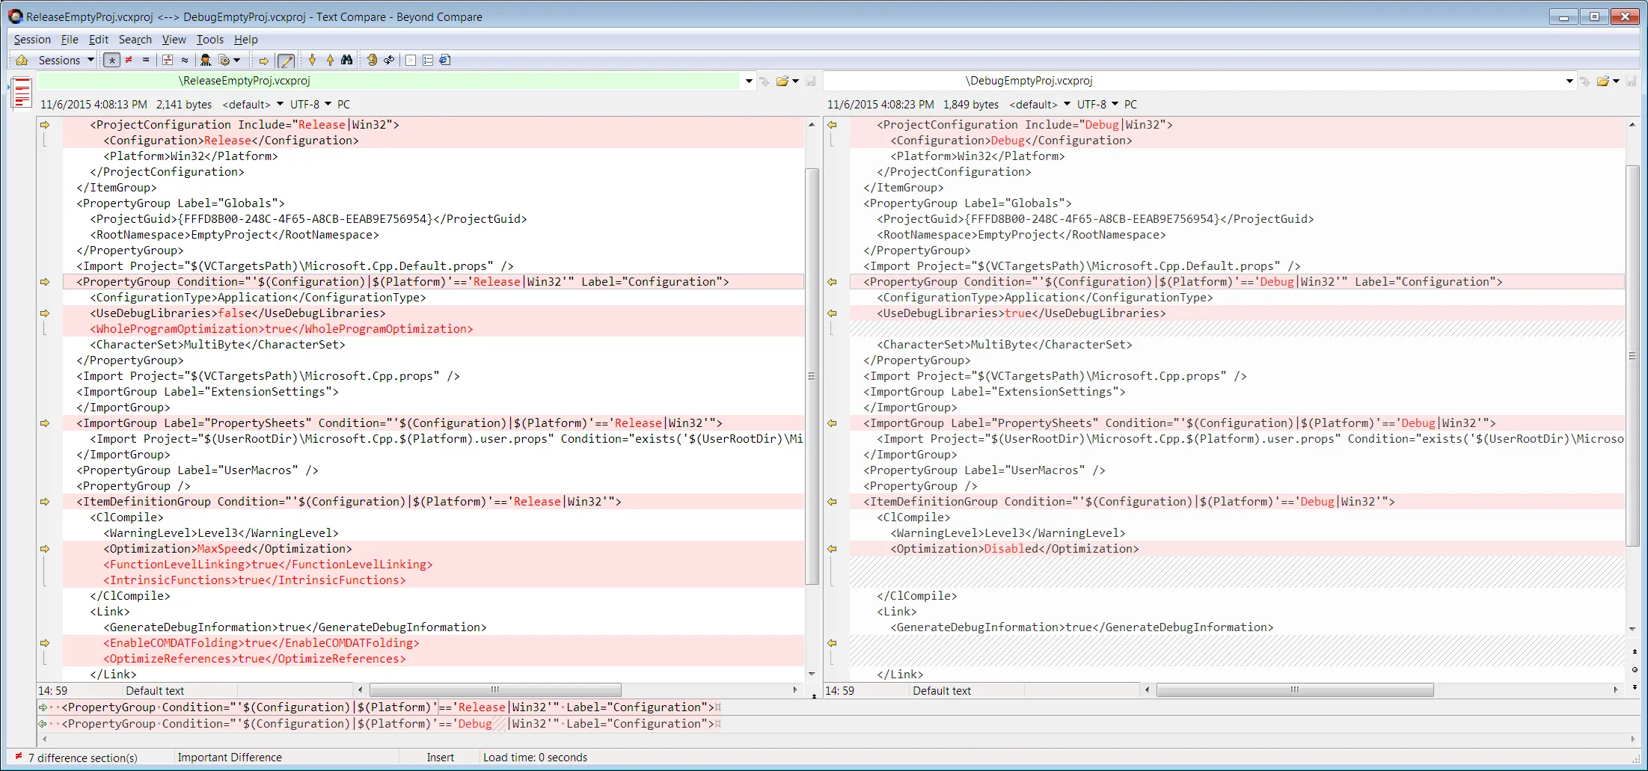This screenshot has width=1648, height=771.
Task: Expand left open-folder dropdown arrow
Action: (795, 81)
